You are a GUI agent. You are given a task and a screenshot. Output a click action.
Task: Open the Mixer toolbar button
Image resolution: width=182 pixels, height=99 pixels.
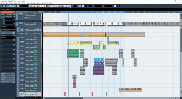(15, 6)
